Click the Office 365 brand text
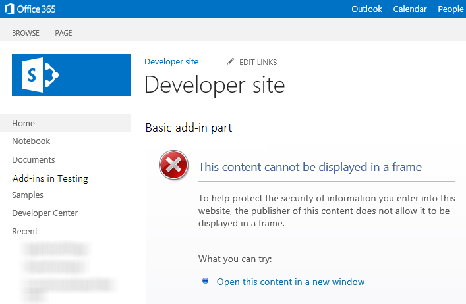 click(x=36, y=9)
